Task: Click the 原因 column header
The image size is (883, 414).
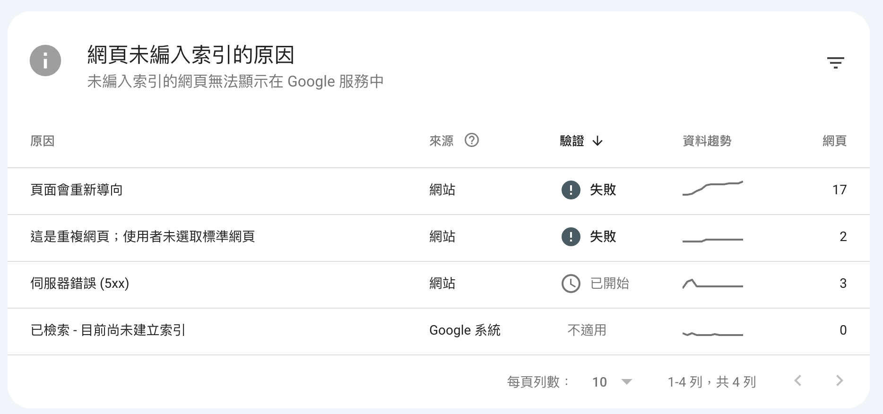Action: click(43, 141)
